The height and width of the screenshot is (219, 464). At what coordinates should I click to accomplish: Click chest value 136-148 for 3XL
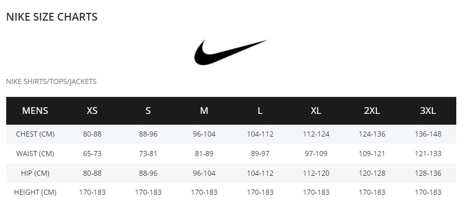pyautogui.click(x=428, y=134)
